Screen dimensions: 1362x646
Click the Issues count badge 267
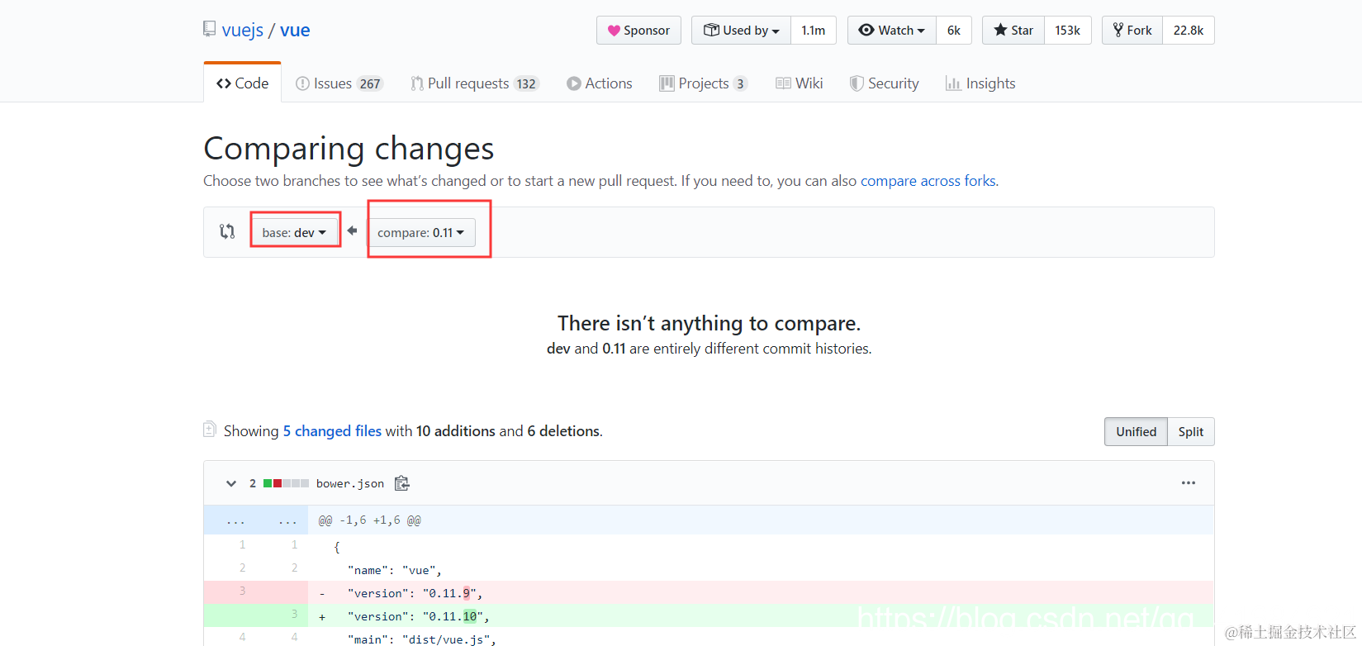(x=370, y=83)
